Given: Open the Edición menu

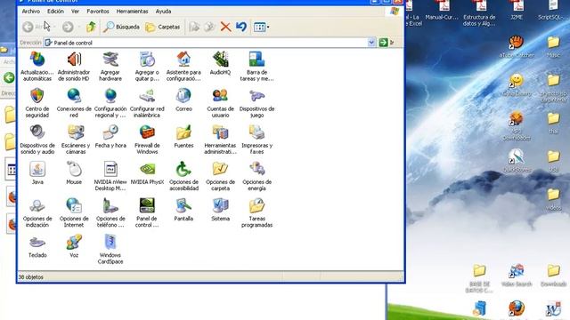Looking at the screenshot, I should pyautogui.click(x=55, y=12).
